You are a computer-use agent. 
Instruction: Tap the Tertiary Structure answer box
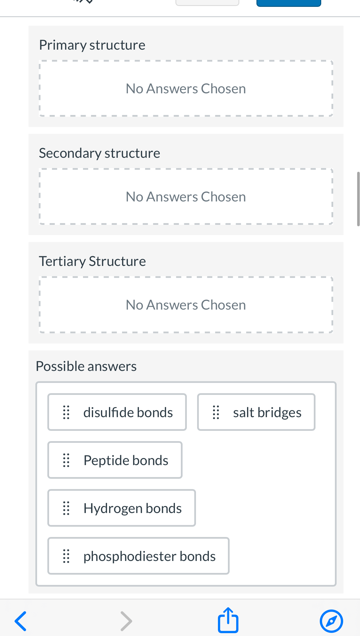[186, 304]
